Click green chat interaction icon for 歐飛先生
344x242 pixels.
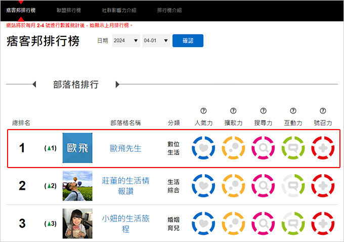[293, 148]
